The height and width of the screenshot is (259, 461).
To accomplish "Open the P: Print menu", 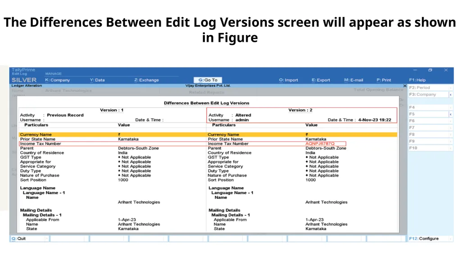I will coord(384,80).
